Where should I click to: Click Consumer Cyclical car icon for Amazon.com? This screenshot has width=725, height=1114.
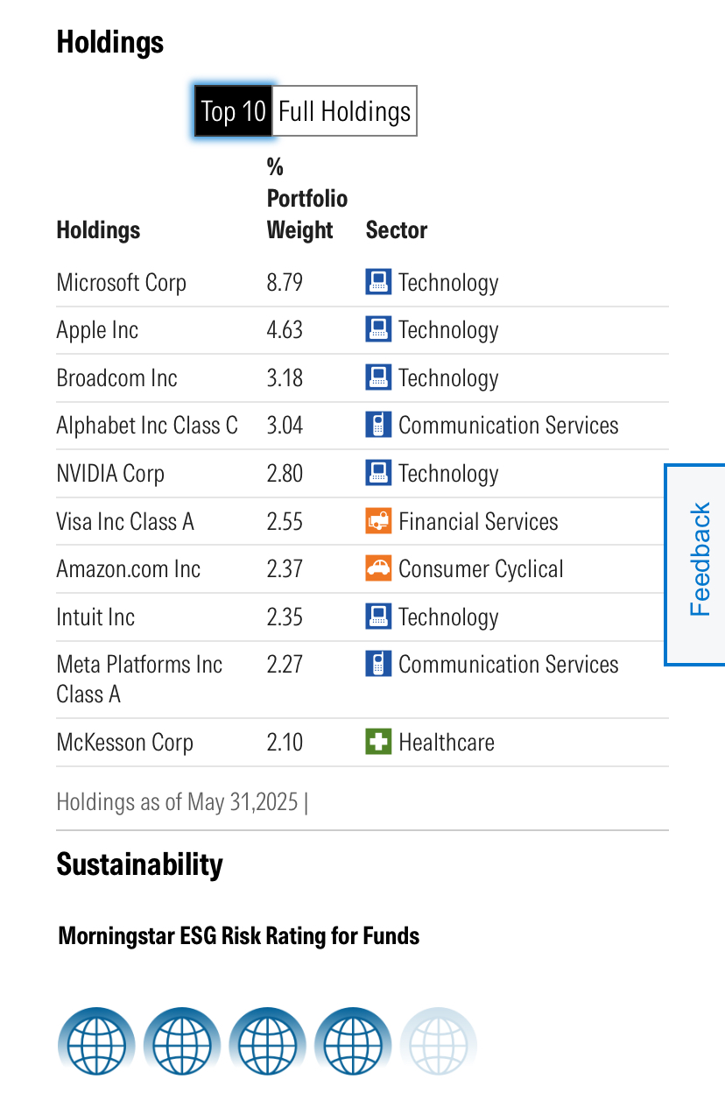(378, 568)
